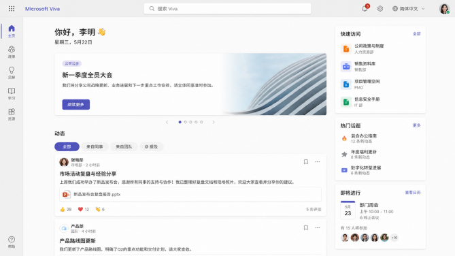Select the second carousel dot
The height and width of the screenshot is (256, 455).
186,122
